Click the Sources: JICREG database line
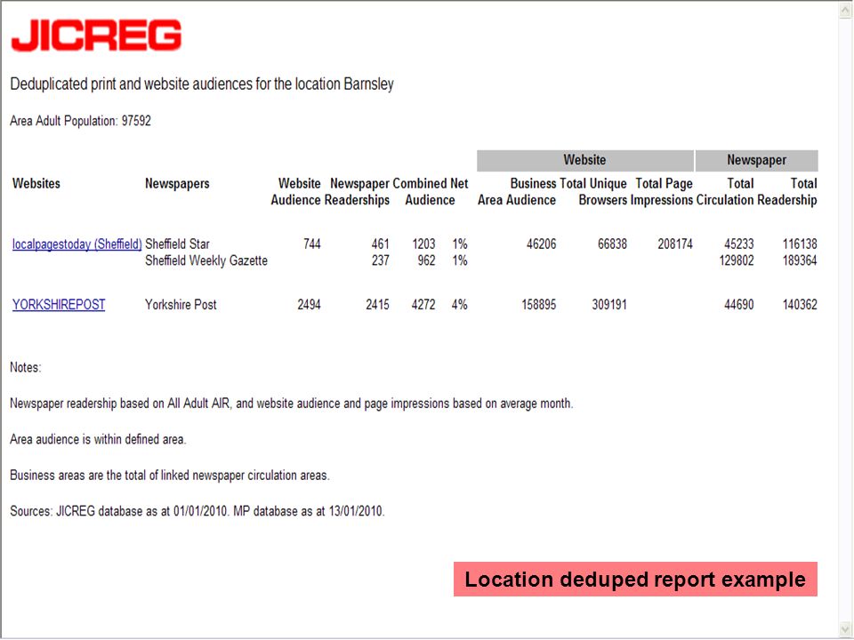 197,512
